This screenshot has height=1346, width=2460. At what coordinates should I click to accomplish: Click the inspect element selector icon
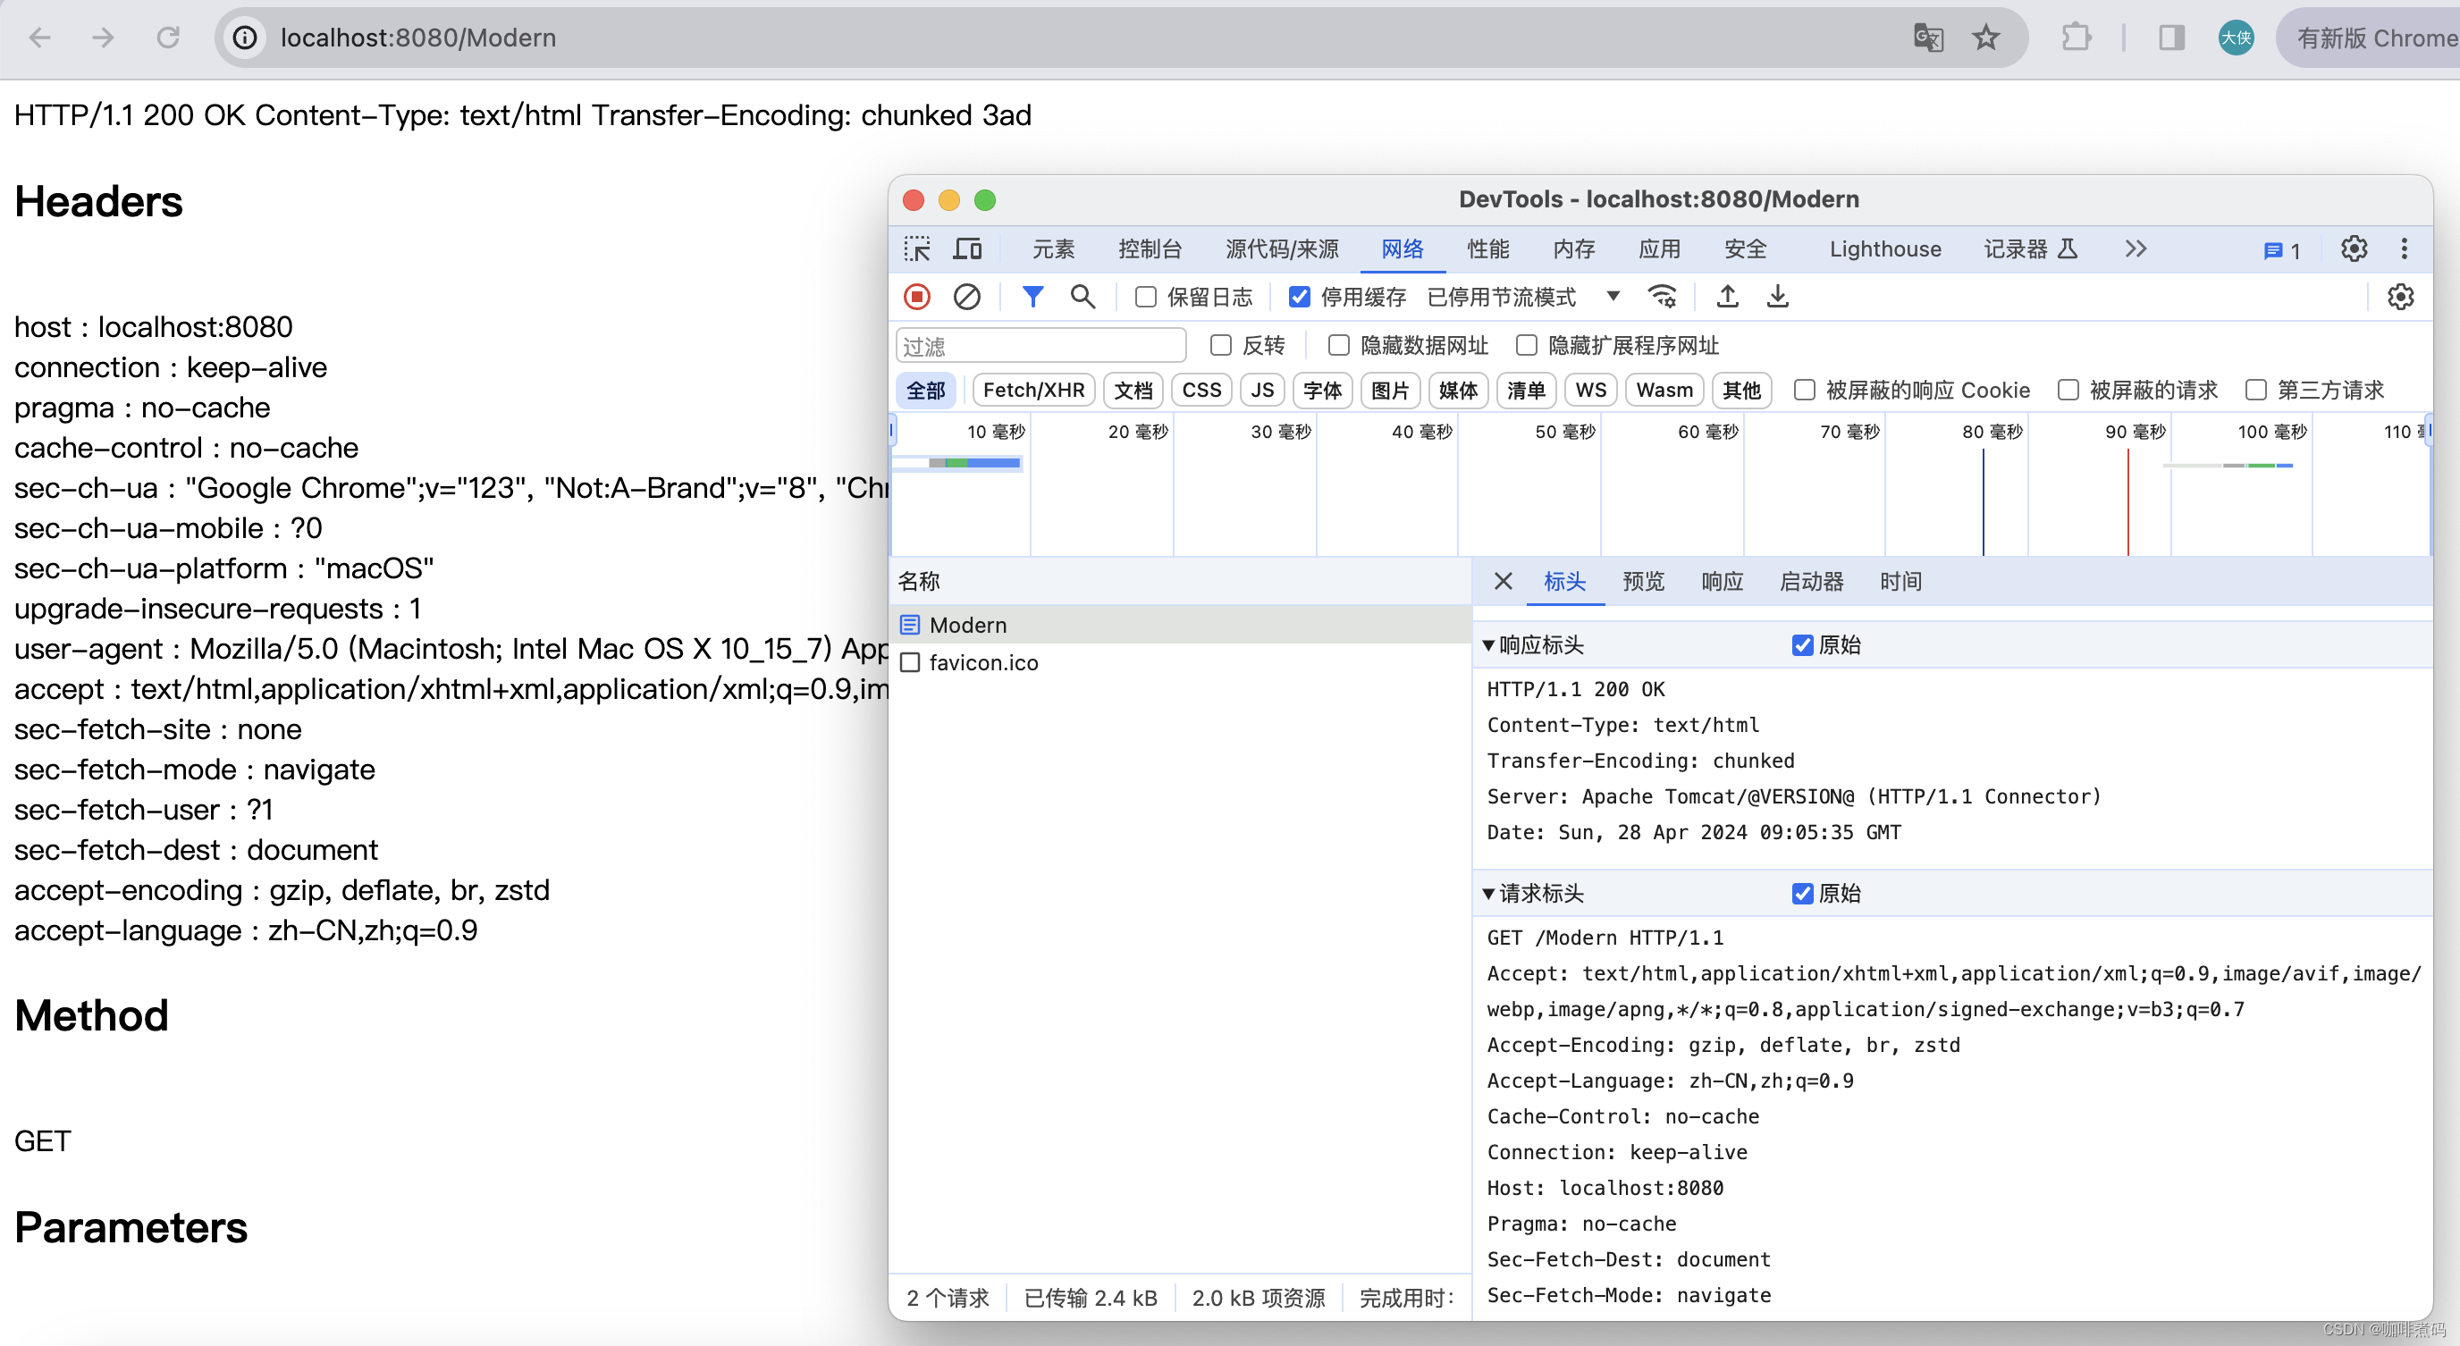918,249
